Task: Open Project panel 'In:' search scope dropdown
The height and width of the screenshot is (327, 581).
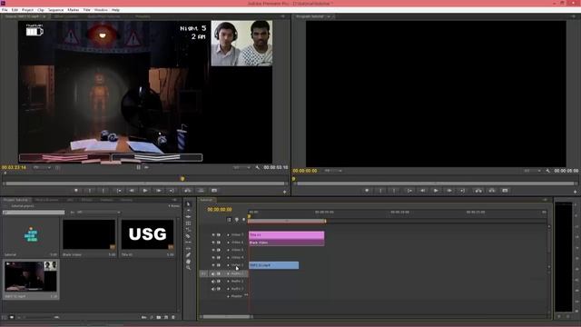Action: (98, 213)
